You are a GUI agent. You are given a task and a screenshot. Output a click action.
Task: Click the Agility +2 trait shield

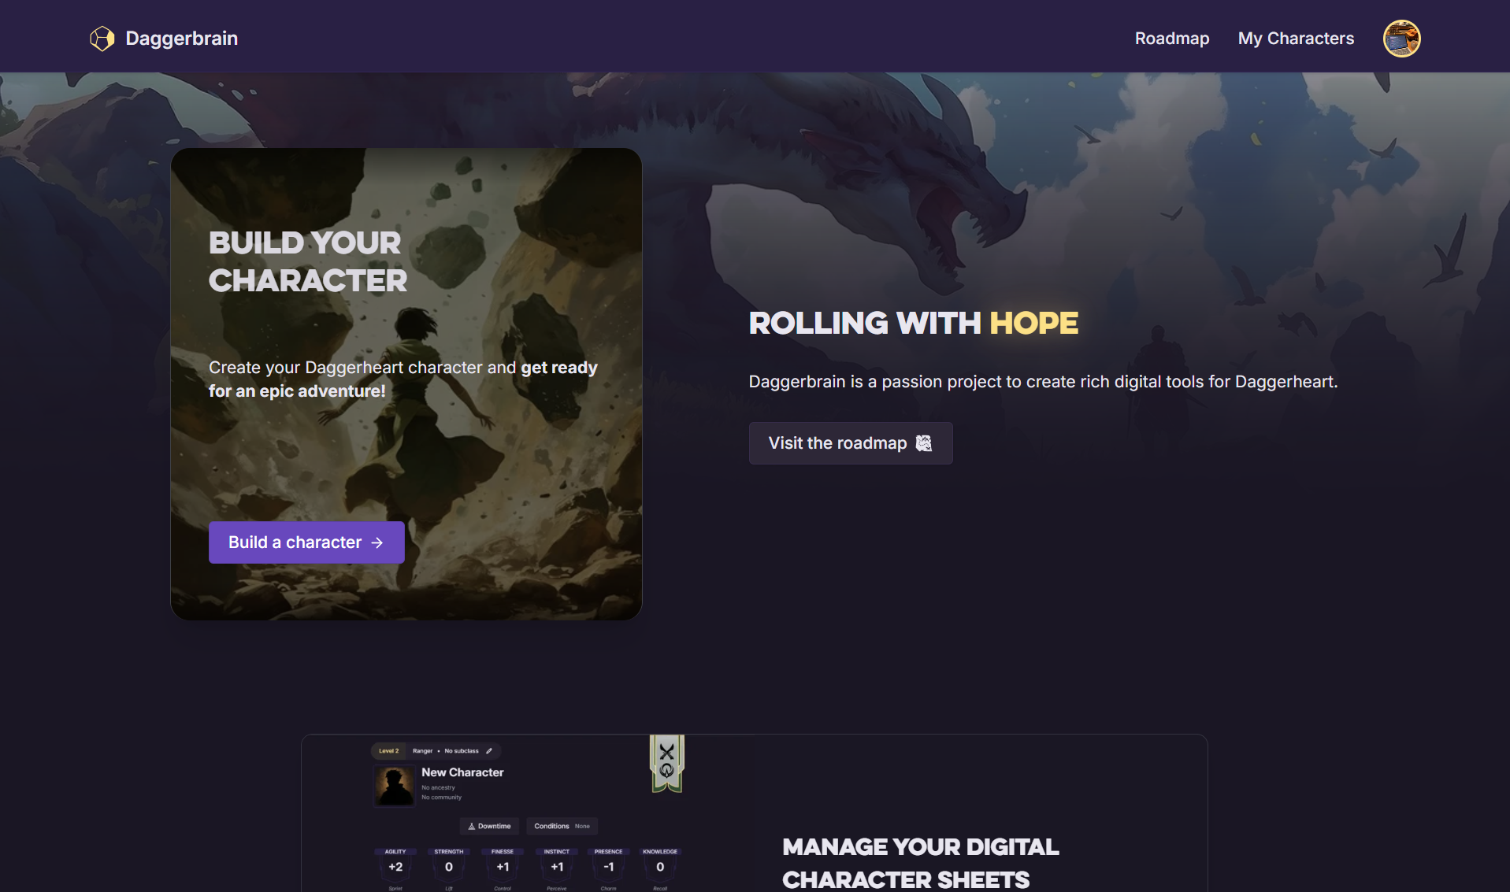pos(395,866)
